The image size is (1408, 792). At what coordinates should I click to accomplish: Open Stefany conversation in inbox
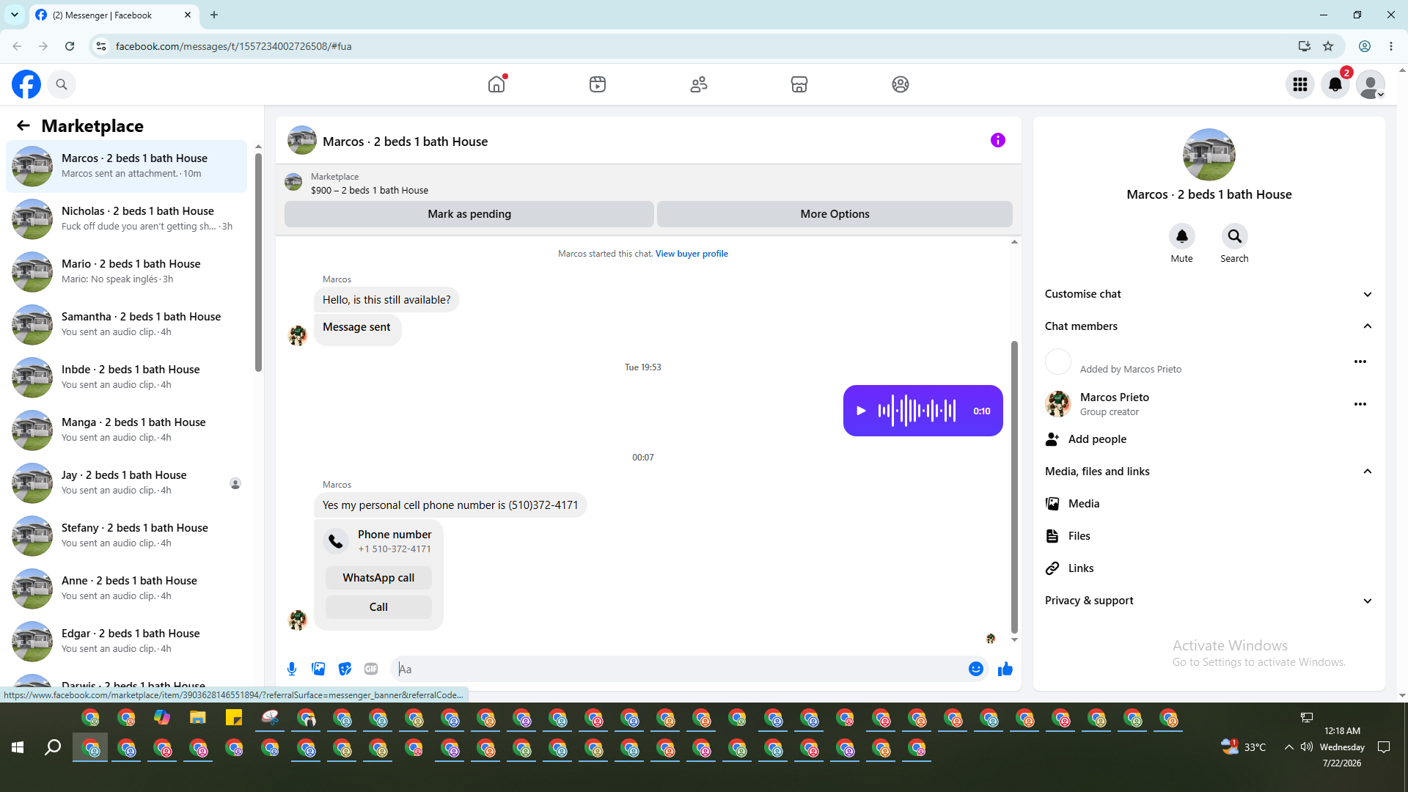(126, 536)
